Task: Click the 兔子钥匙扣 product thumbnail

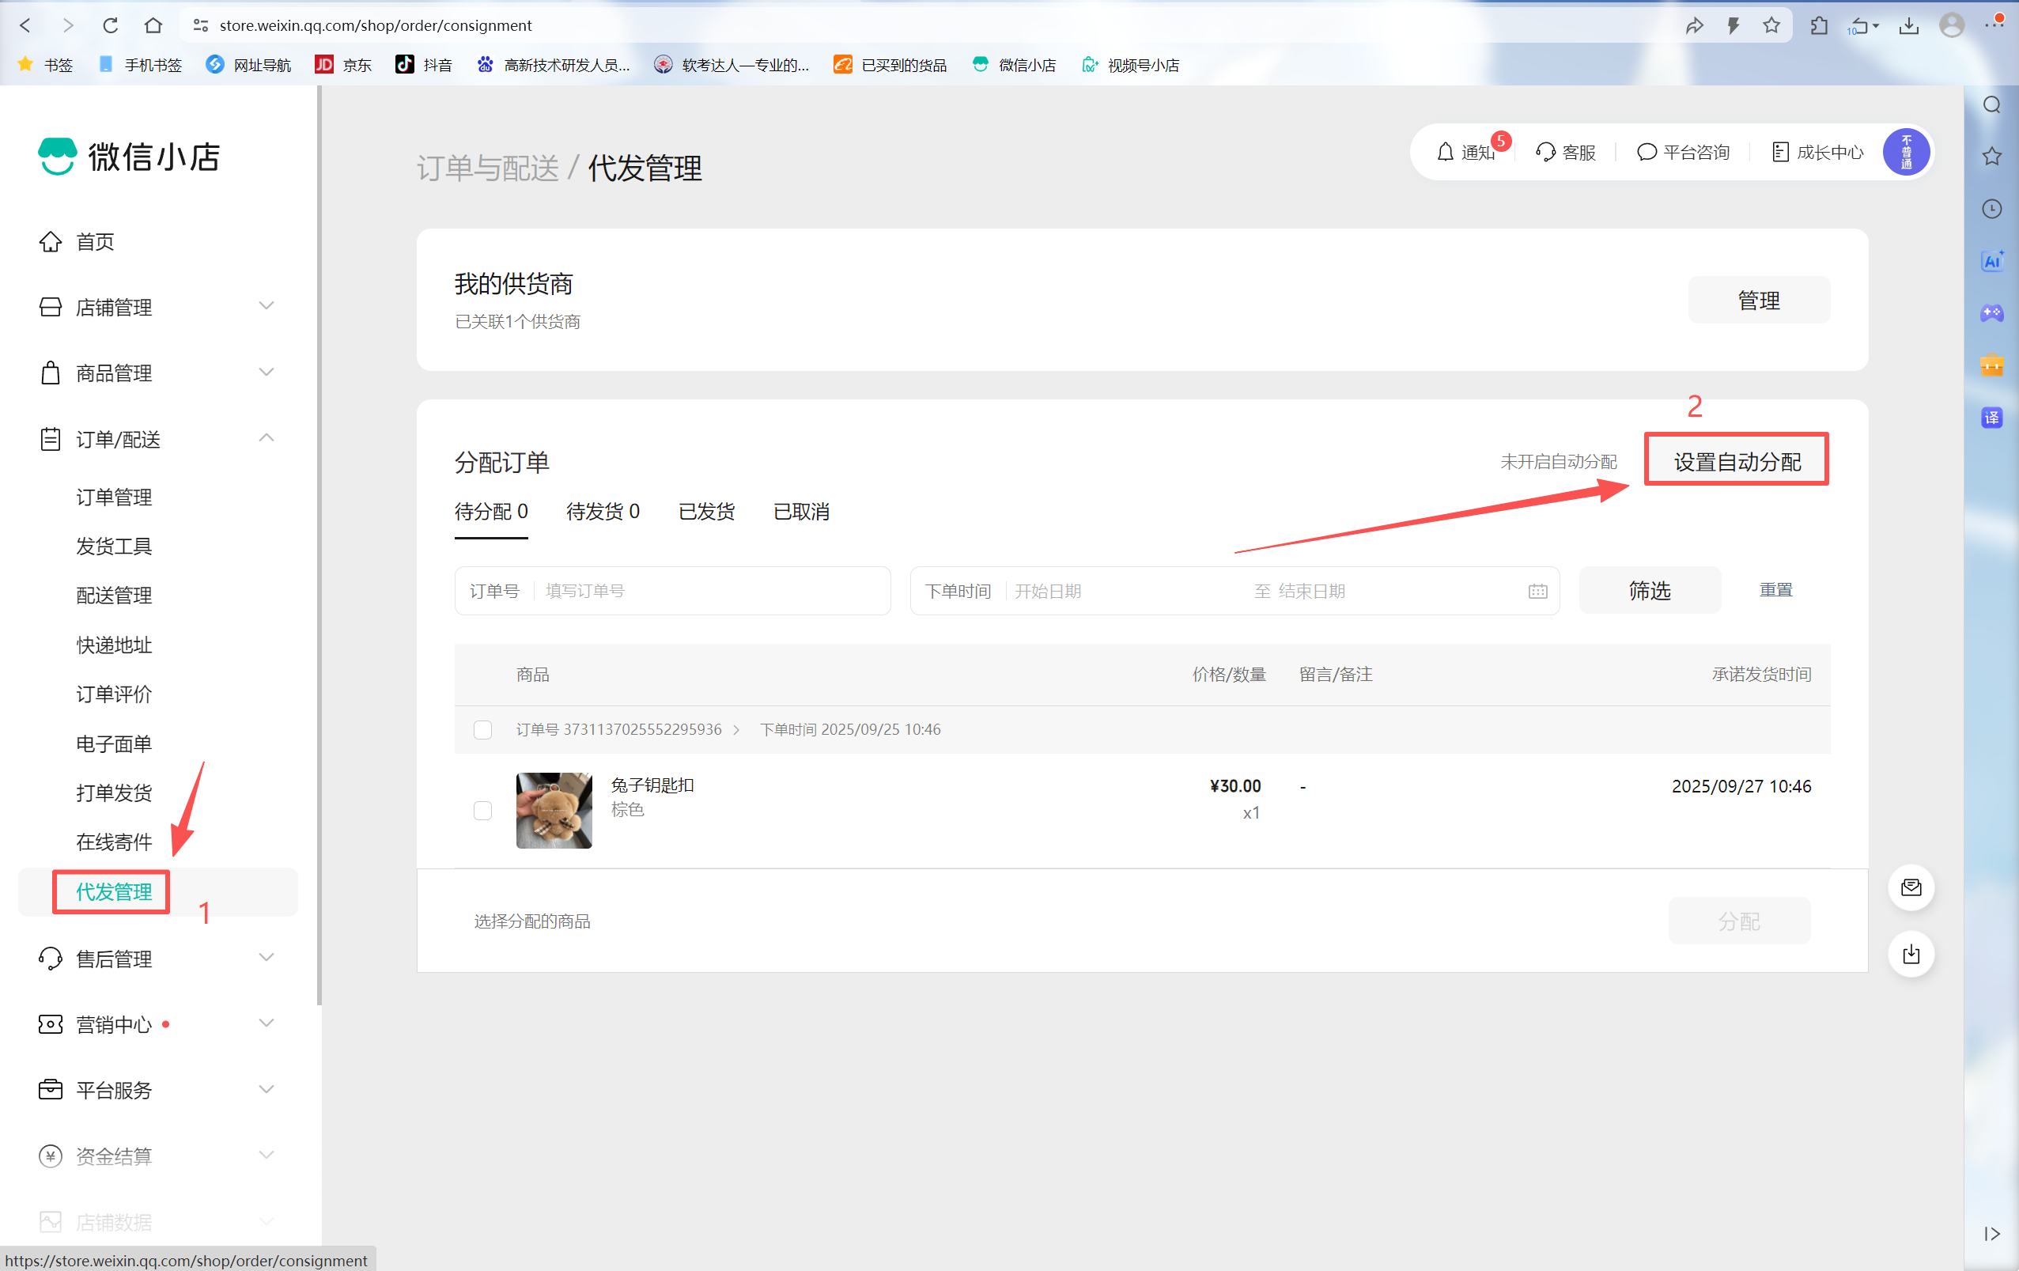Action: pyautogui.click(x=554, y=810)
